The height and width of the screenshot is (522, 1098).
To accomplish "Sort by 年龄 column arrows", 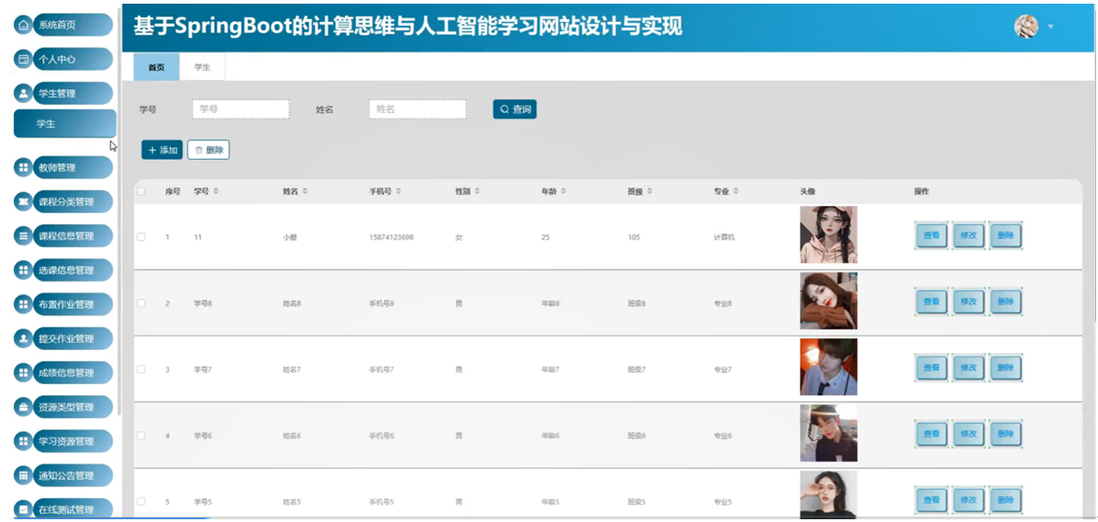I will coord(563,191).
